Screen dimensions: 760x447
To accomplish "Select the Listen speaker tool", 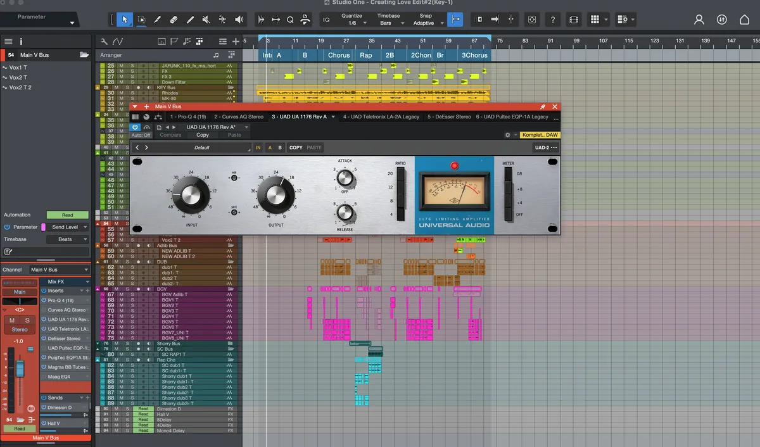I will pos(239,20).
